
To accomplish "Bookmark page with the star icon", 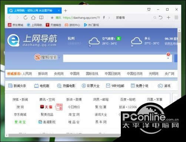I will [52, 18].
